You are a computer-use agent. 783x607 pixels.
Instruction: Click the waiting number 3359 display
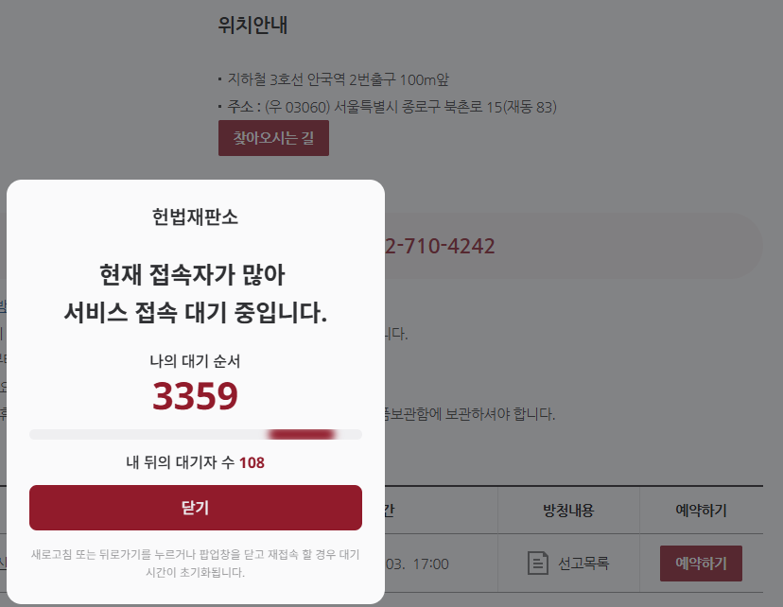coord(195,397)
